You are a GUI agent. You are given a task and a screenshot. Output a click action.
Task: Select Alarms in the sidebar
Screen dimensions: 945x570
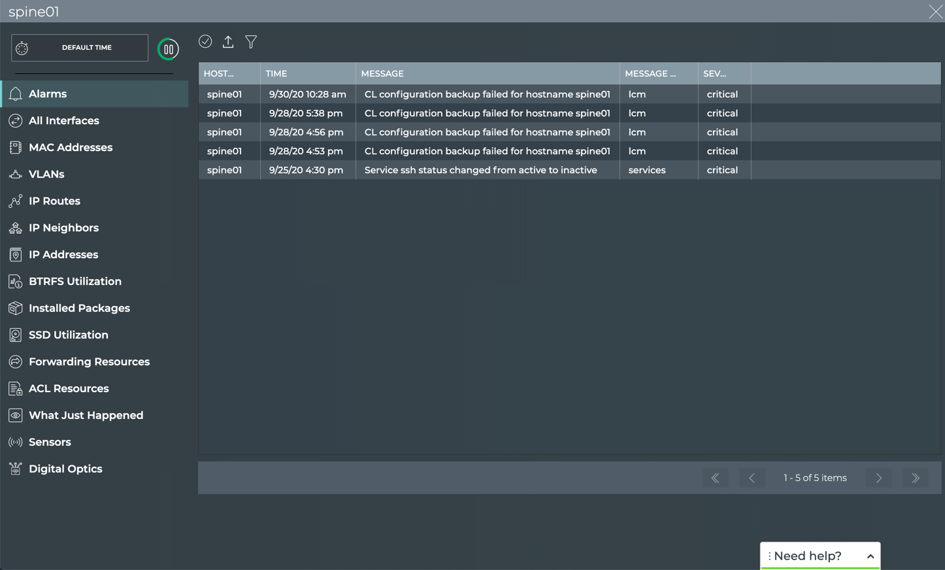[x=48, y=94]
